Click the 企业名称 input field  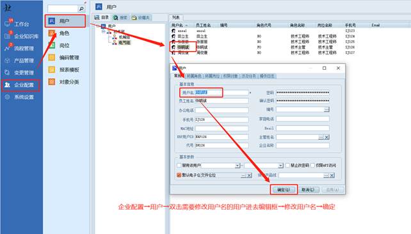pos(303,145)
